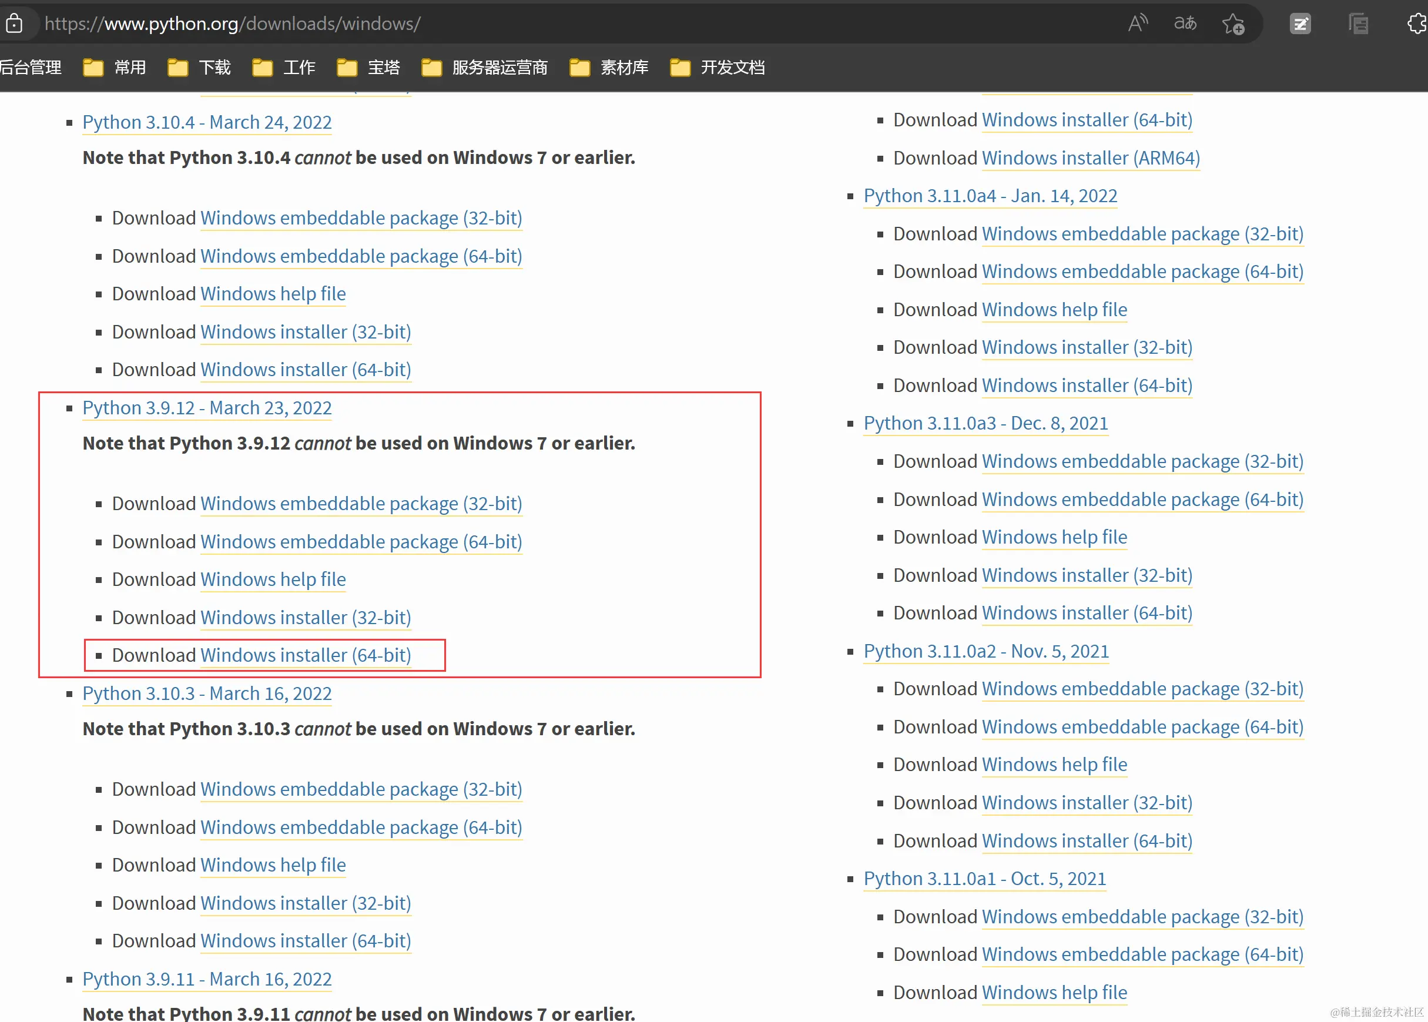The width and height of the screenshot is (1428, 1022).
Task: Open Python 3.11.0a2 - Nov. 5, 2021 link
Action: click(985, 651)
